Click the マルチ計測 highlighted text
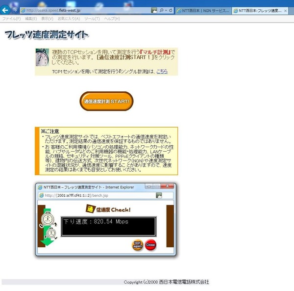 point(155,52)
